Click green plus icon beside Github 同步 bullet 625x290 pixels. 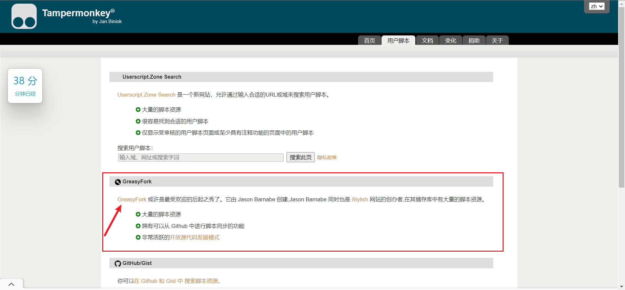tap(138, 226)
